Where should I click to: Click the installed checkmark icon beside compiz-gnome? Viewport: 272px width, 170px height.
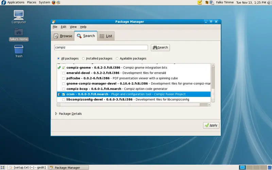(x=59, y=67)
